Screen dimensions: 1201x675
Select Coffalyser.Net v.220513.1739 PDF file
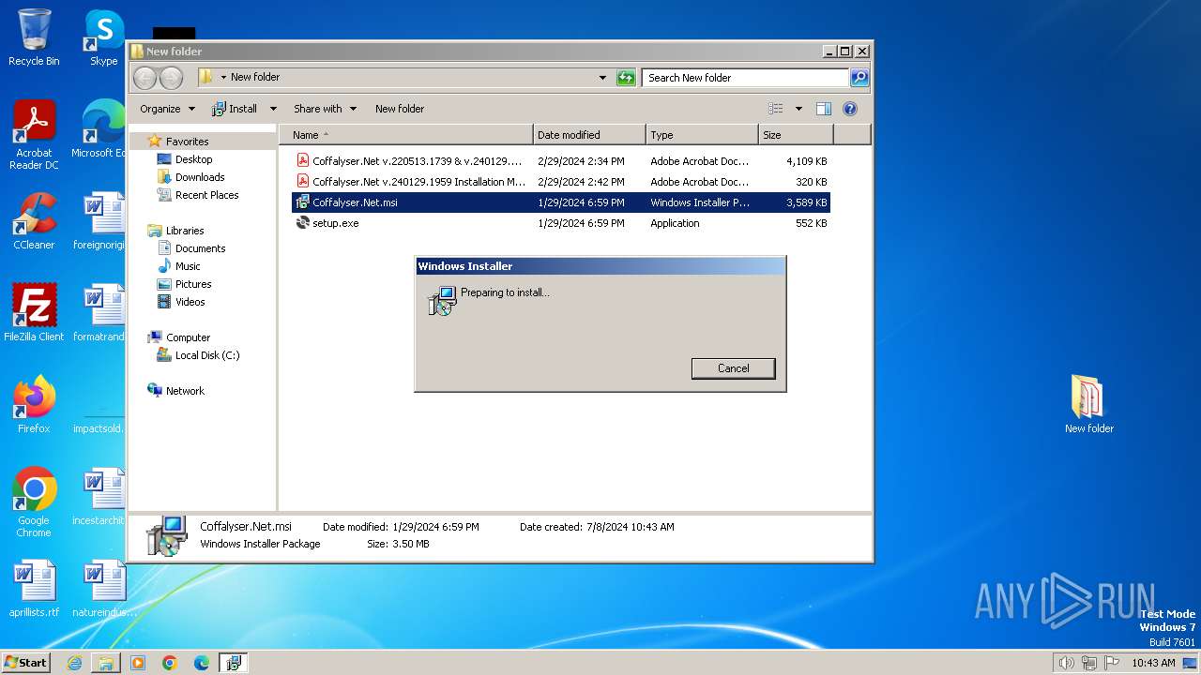click(560, 161)
